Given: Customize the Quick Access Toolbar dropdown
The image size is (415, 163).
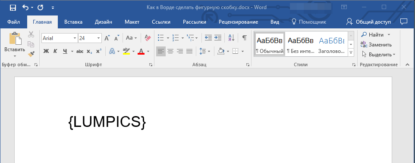Looking at the screenshot, I should pyautogui.click(x=53, y=8).
